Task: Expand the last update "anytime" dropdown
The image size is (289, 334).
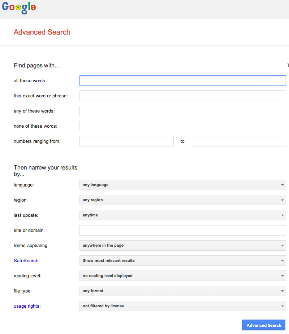Action: (182, 215)
